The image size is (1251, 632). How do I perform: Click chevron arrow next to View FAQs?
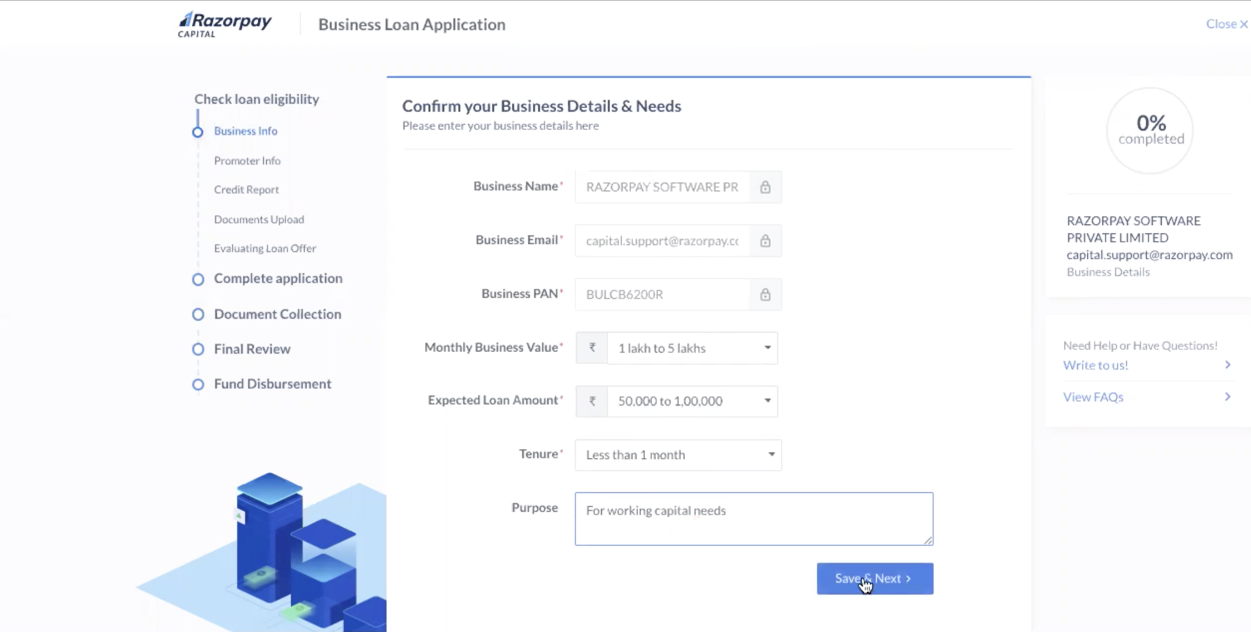(x=1228, y=396)
